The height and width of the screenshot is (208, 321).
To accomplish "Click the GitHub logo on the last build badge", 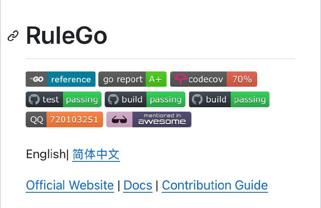I will point(197,100).
